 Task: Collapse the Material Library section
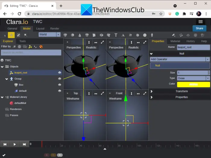2,97
